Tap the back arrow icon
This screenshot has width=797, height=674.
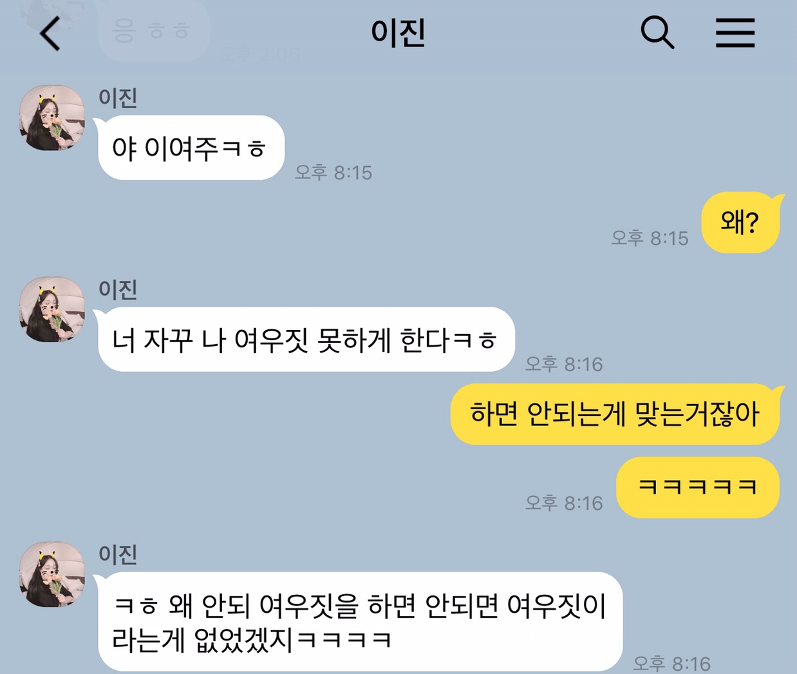point(50,34)
